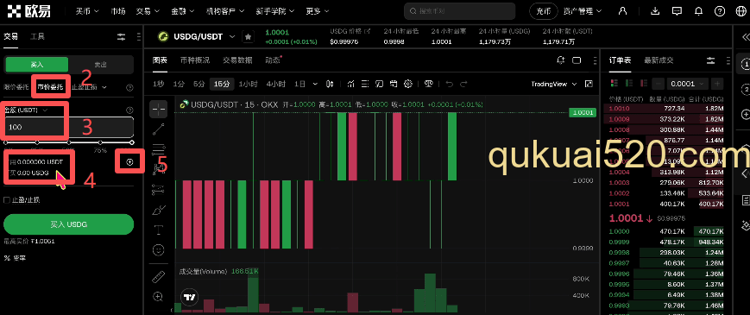Increase price precision with plus stepper
This screenshot has height=315, width=750.
coord(717,84)
